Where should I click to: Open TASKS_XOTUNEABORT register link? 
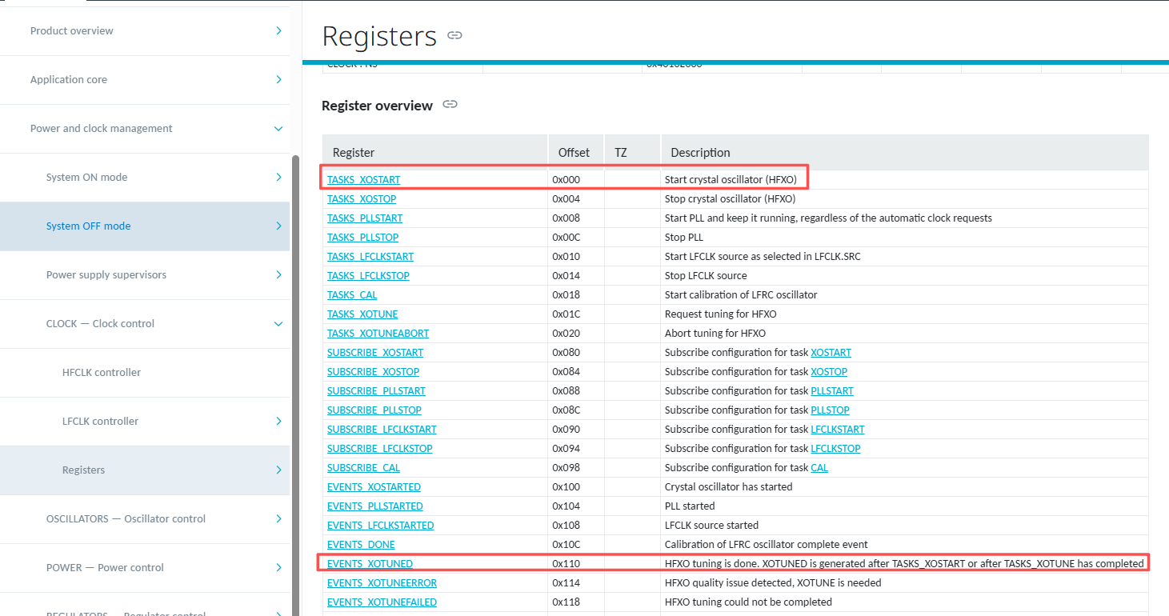pos(378,333)
